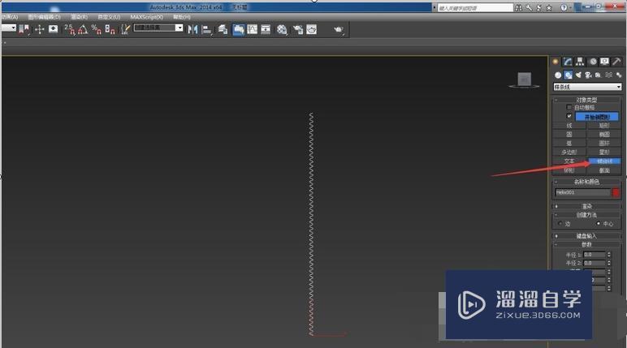This screenshot has width=627, height=348.
Task: Toggle Angle Snap in main toolbar
Action: coord(83,29)
